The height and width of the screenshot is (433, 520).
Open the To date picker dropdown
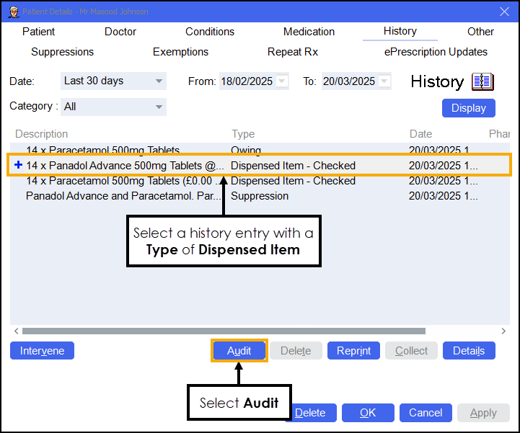pos(384,81)
